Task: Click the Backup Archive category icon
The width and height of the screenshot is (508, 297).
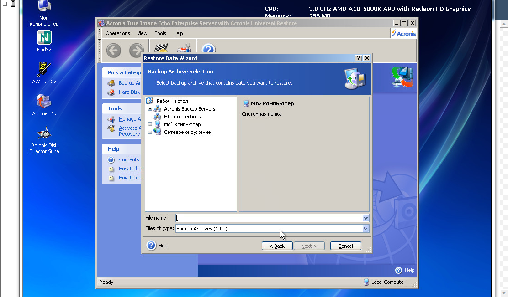Action: (x=111, y=83)
